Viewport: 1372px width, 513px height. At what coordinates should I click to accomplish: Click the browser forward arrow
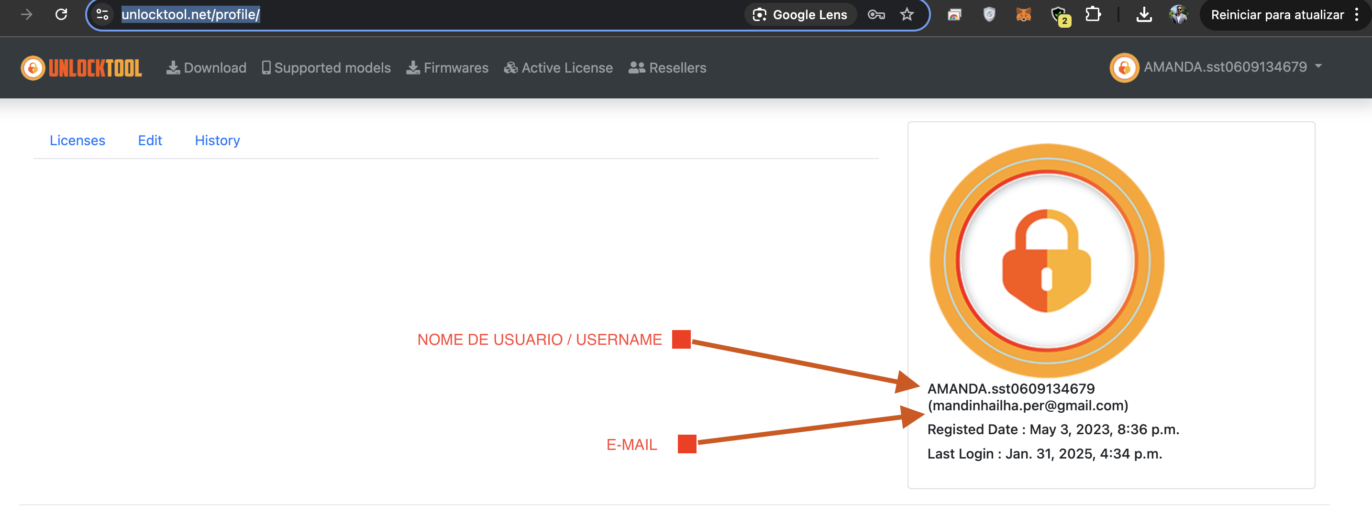pos(26,14)
